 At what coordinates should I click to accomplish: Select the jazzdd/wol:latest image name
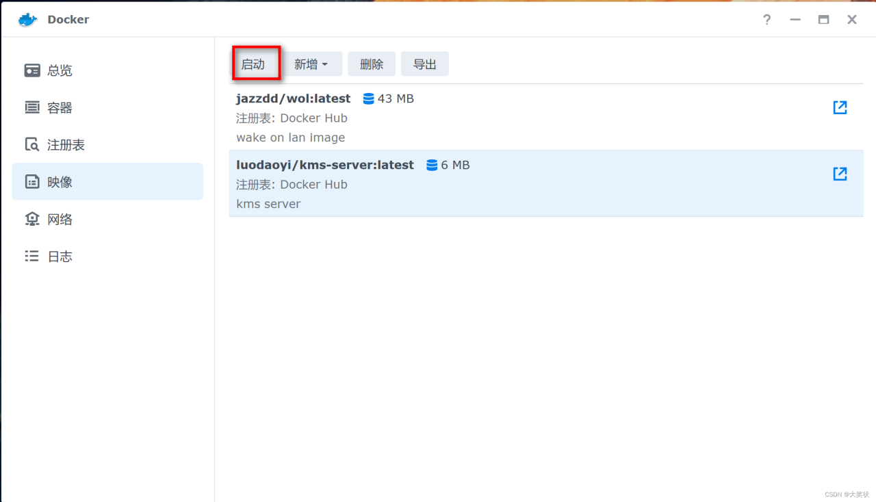tap(294, 98)
